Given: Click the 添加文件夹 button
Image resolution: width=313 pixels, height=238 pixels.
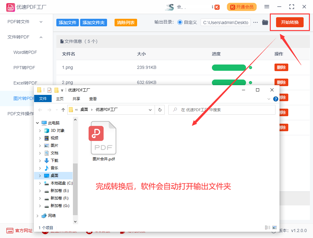Looking at the screenshot, I should pyautogui.click(x=93, y=23).
